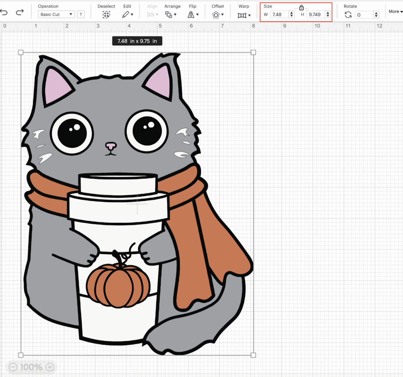Click the Deselect icon
The height and width of the screenshot is (377, 403).
106,15
